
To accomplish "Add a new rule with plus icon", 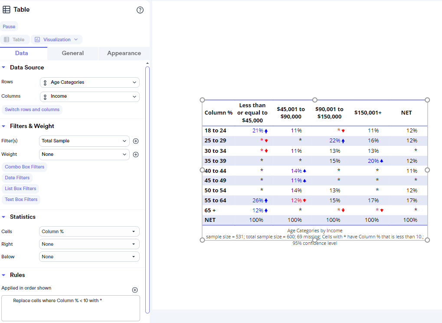I will tap(135, 290).
